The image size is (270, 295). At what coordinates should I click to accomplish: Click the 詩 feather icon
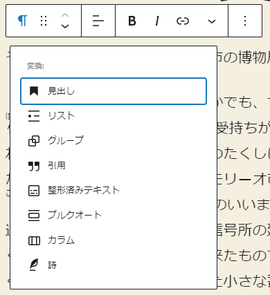(x=34, y=265)
